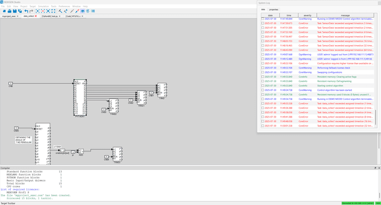
Task: Close the myproject_exec tab
Action: tap(18, 16)
